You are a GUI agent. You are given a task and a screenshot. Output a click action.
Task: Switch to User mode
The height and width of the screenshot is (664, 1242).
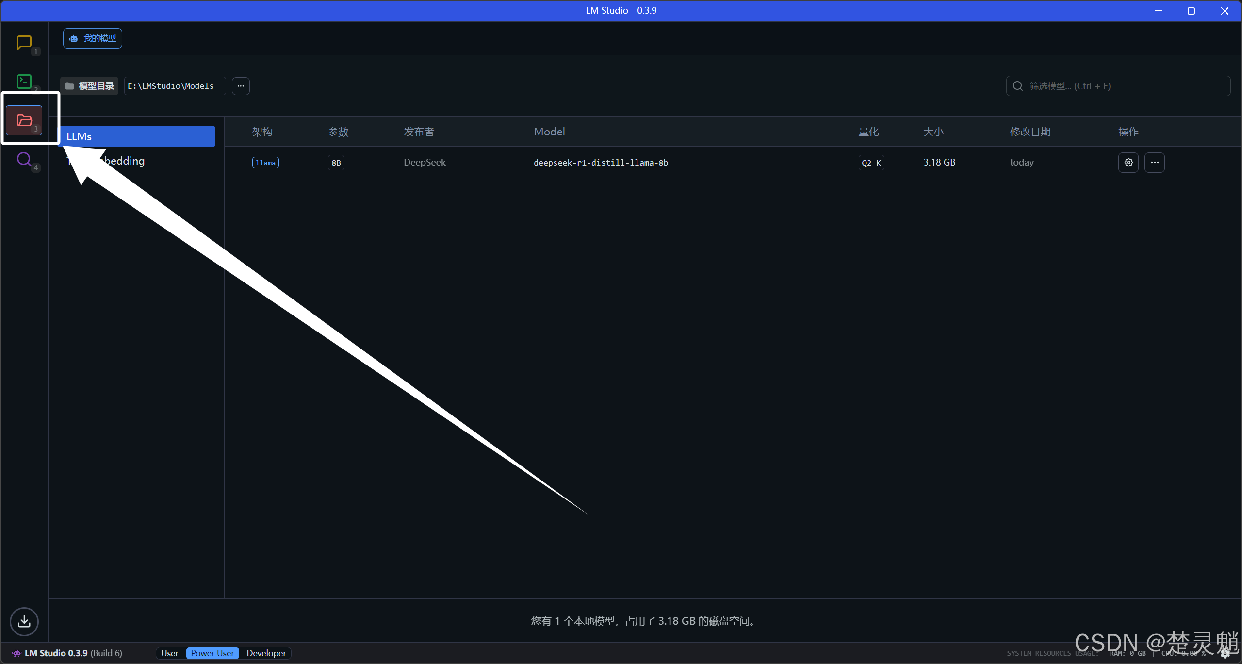pyautogui.click(x=170, y=653)
